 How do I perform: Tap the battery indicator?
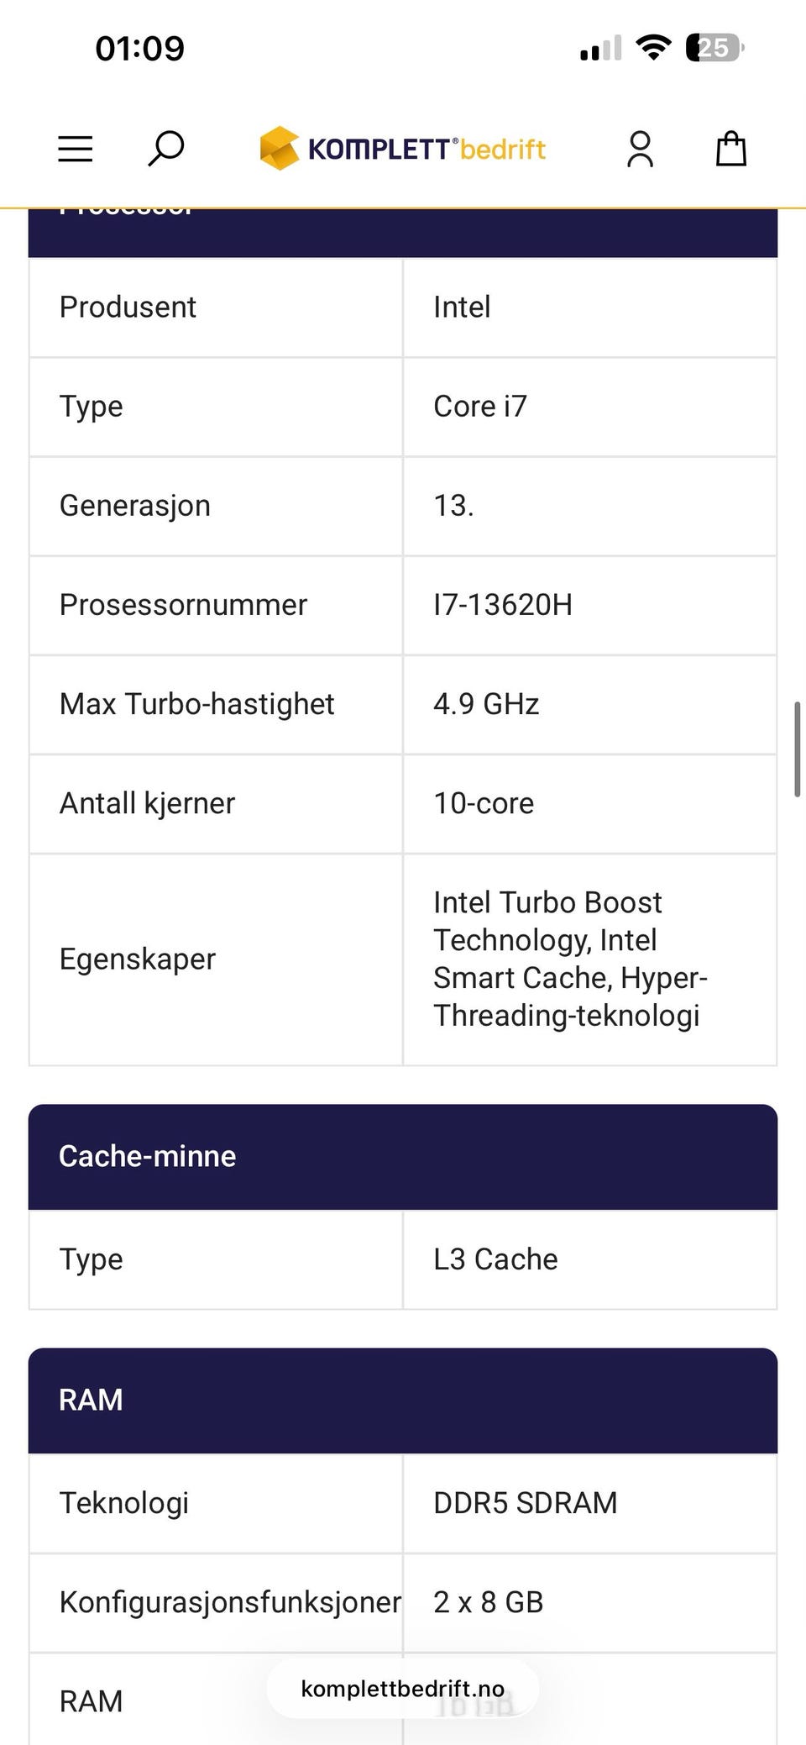tap(714, 48)
